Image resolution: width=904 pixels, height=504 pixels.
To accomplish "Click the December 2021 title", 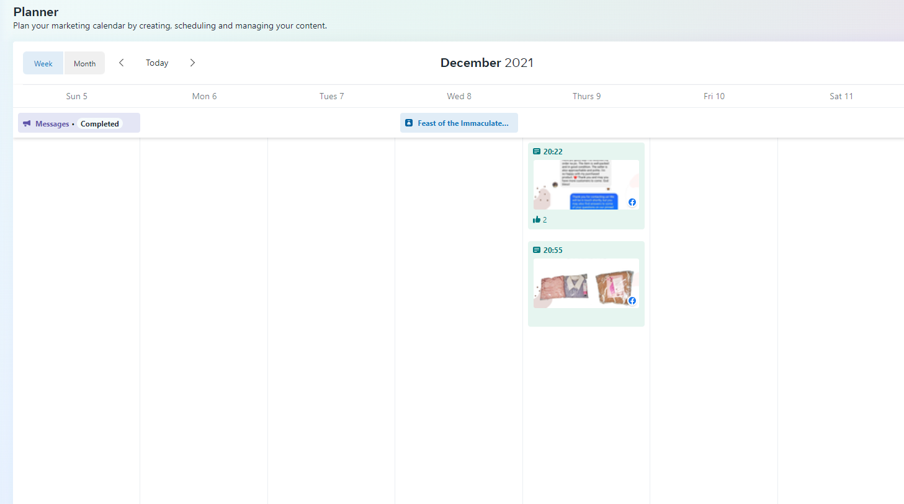I will tap(487, 63).
